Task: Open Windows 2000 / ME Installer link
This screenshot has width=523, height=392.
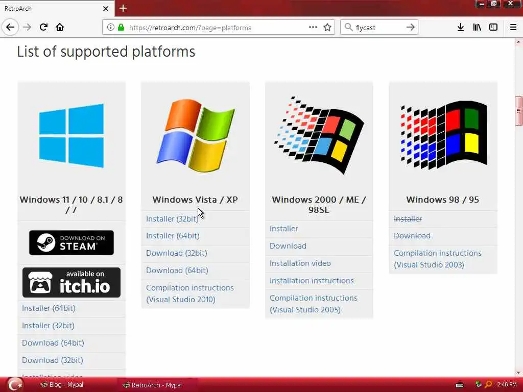Action: (x=284, y=229)
